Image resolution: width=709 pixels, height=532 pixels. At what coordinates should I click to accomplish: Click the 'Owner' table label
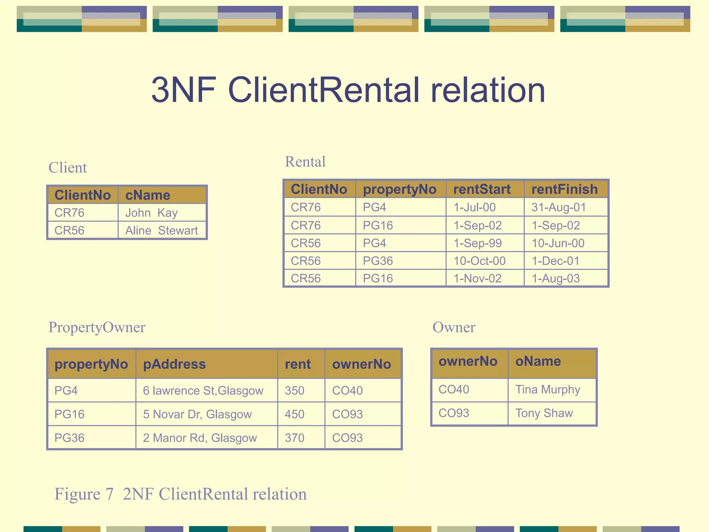coord(454,327)
